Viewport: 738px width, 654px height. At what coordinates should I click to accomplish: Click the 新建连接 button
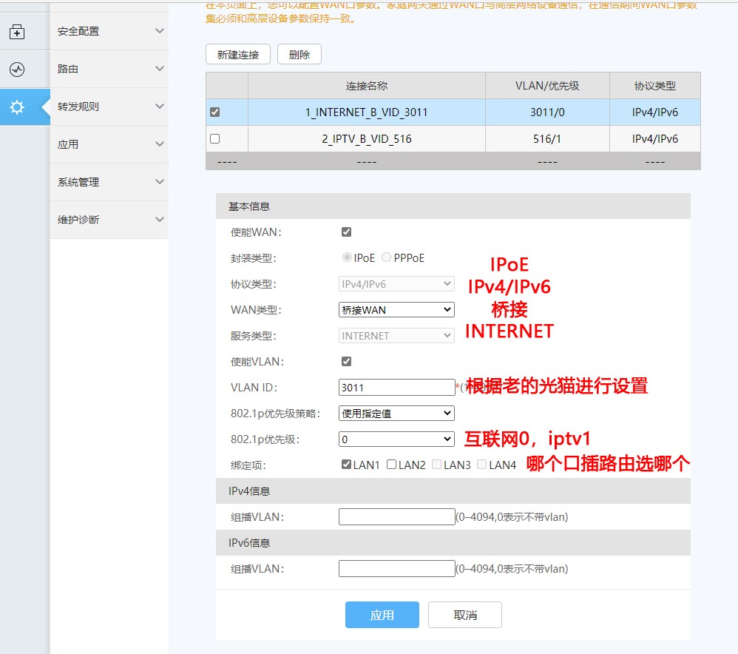point(237,54)
